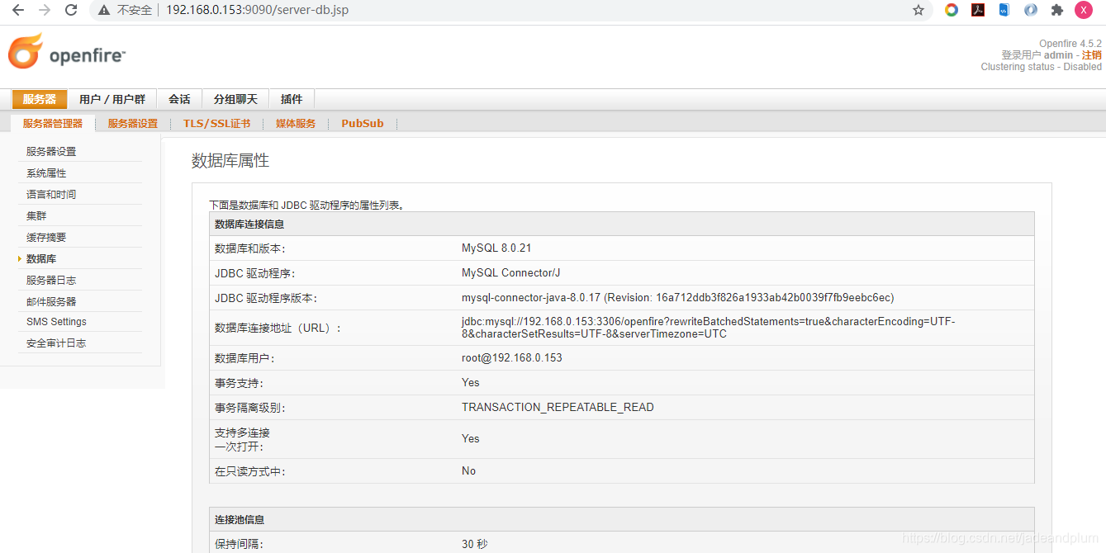1106x553 pixels.
Task: Open the Extensions puzzle icon
Action: tap(1057, 10)
